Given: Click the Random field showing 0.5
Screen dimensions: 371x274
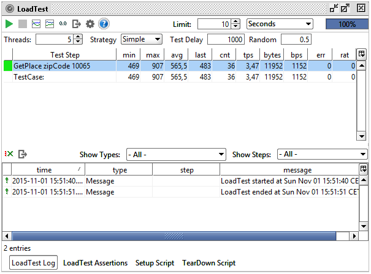Looking at the screenshot, I should pos(296,39).
